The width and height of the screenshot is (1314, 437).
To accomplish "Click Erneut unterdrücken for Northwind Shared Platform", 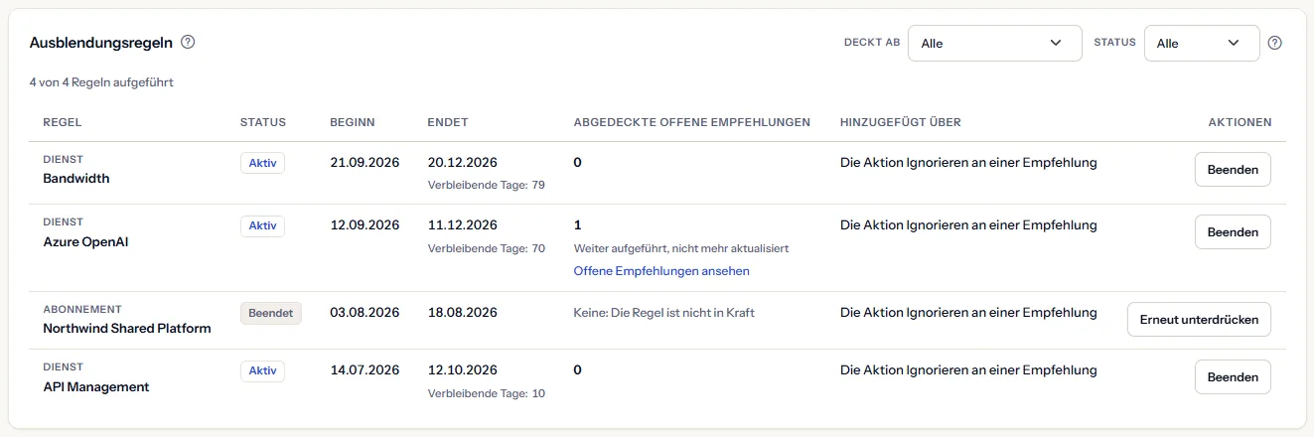I will (x=1199, y=320).
